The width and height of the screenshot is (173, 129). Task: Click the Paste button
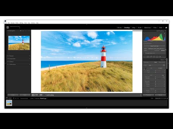(25, 95)
